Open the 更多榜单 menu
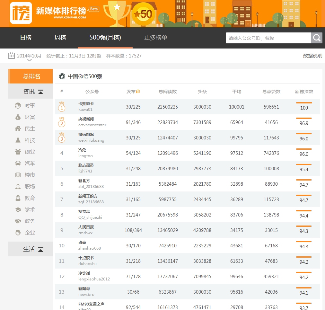 click(156, 38)
